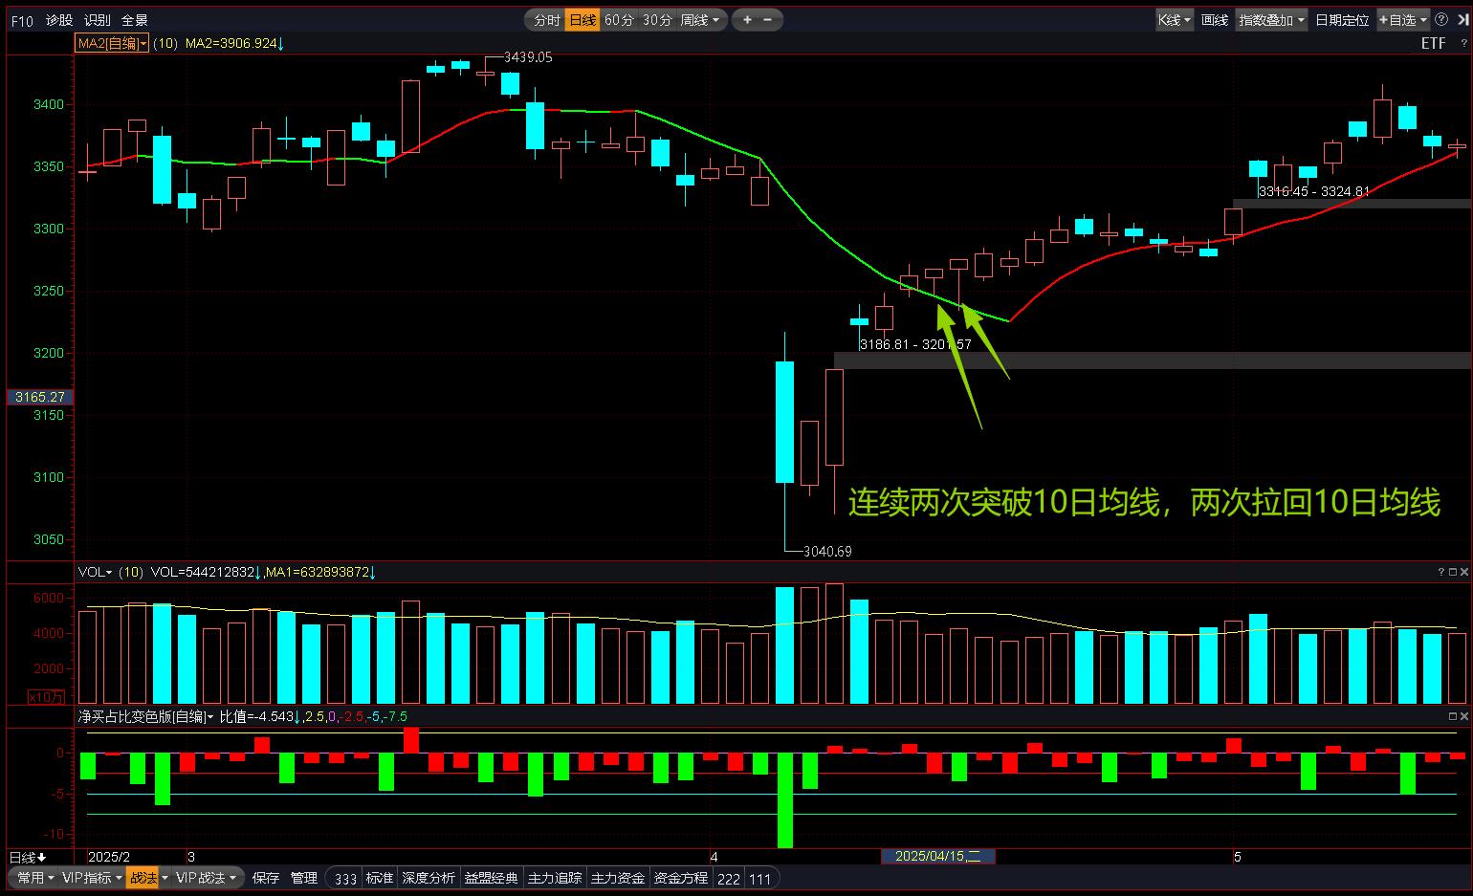The image size is (1473, 896).
Task: Switch to 分时 intraday view
Action: coord(546,19)
